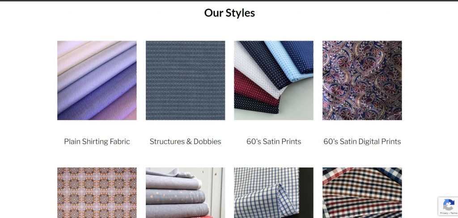Follow the Structures & Dobbies text link

(x=186, y=142)
